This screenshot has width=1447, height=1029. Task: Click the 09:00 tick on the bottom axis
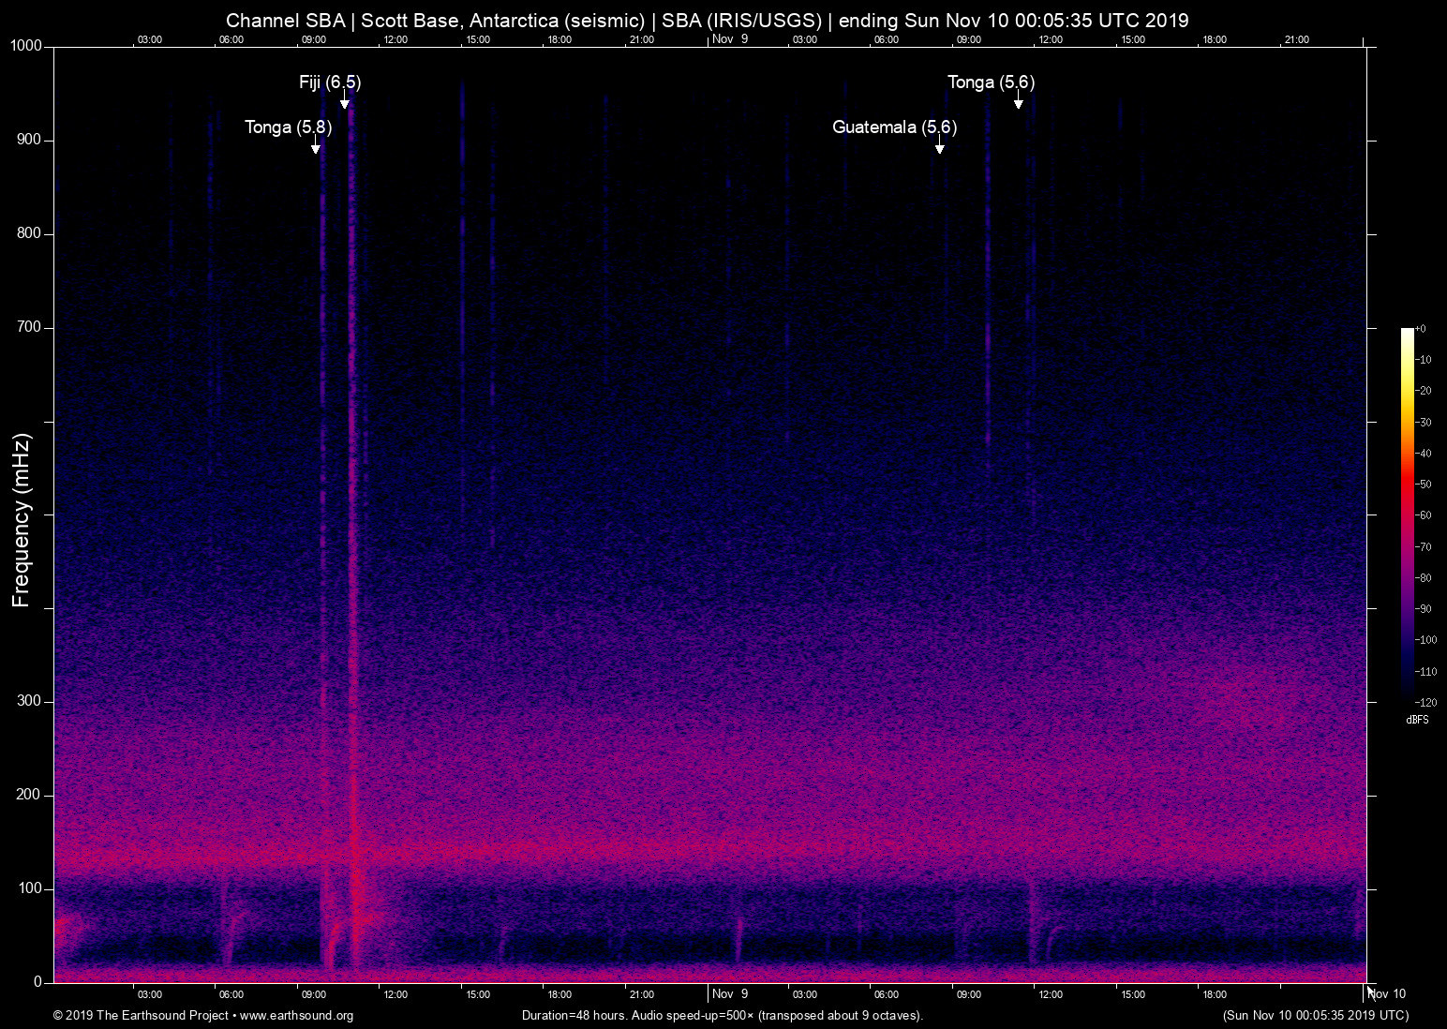click(315, 994)
